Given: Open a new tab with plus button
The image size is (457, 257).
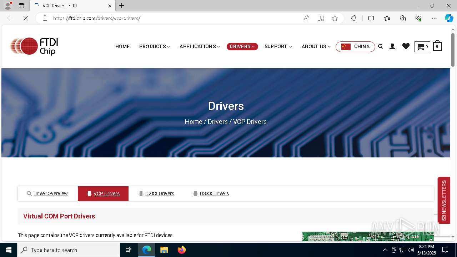Looking at the screenshot, I should (122, 6).
